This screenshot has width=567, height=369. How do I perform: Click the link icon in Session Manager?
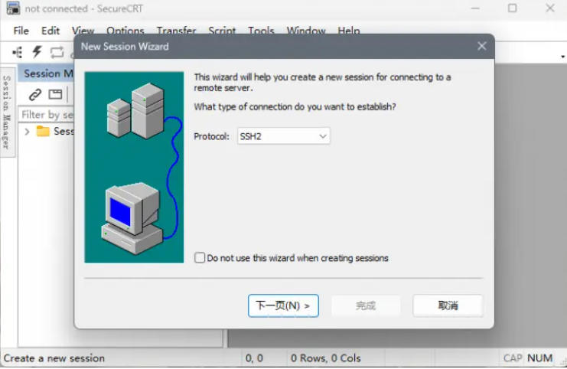coord(35,94)
